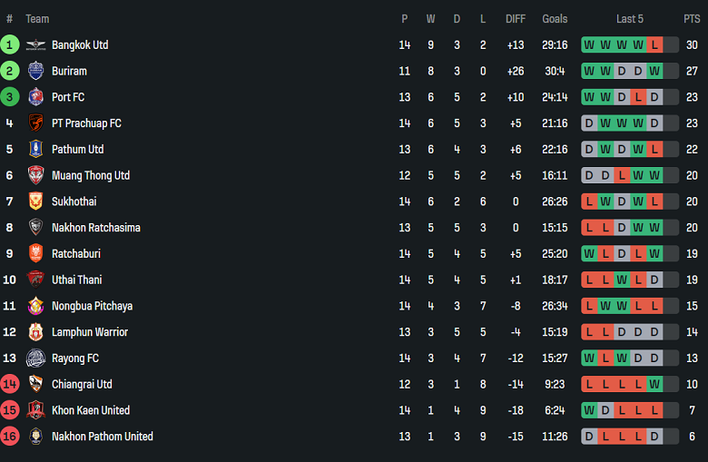Screen dimensions: 708x462
Task: Click the Muang Thong Utd logo
Action: point(35,175)
